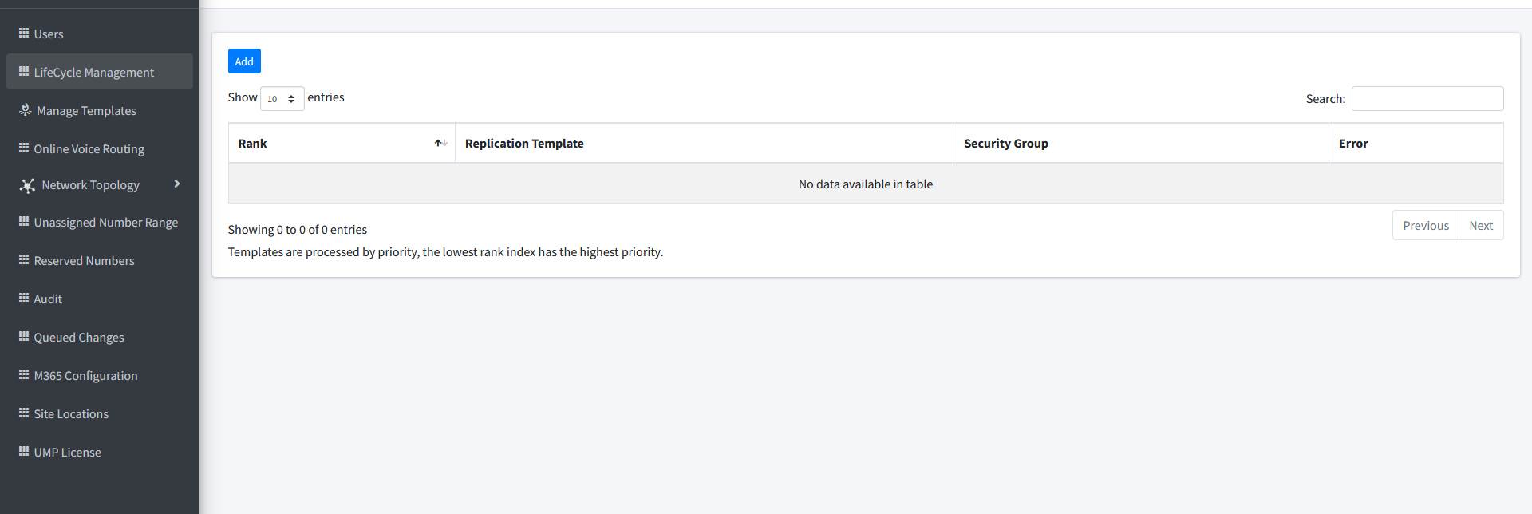Open the Show entries dropdown

click(x=282, y=99)
